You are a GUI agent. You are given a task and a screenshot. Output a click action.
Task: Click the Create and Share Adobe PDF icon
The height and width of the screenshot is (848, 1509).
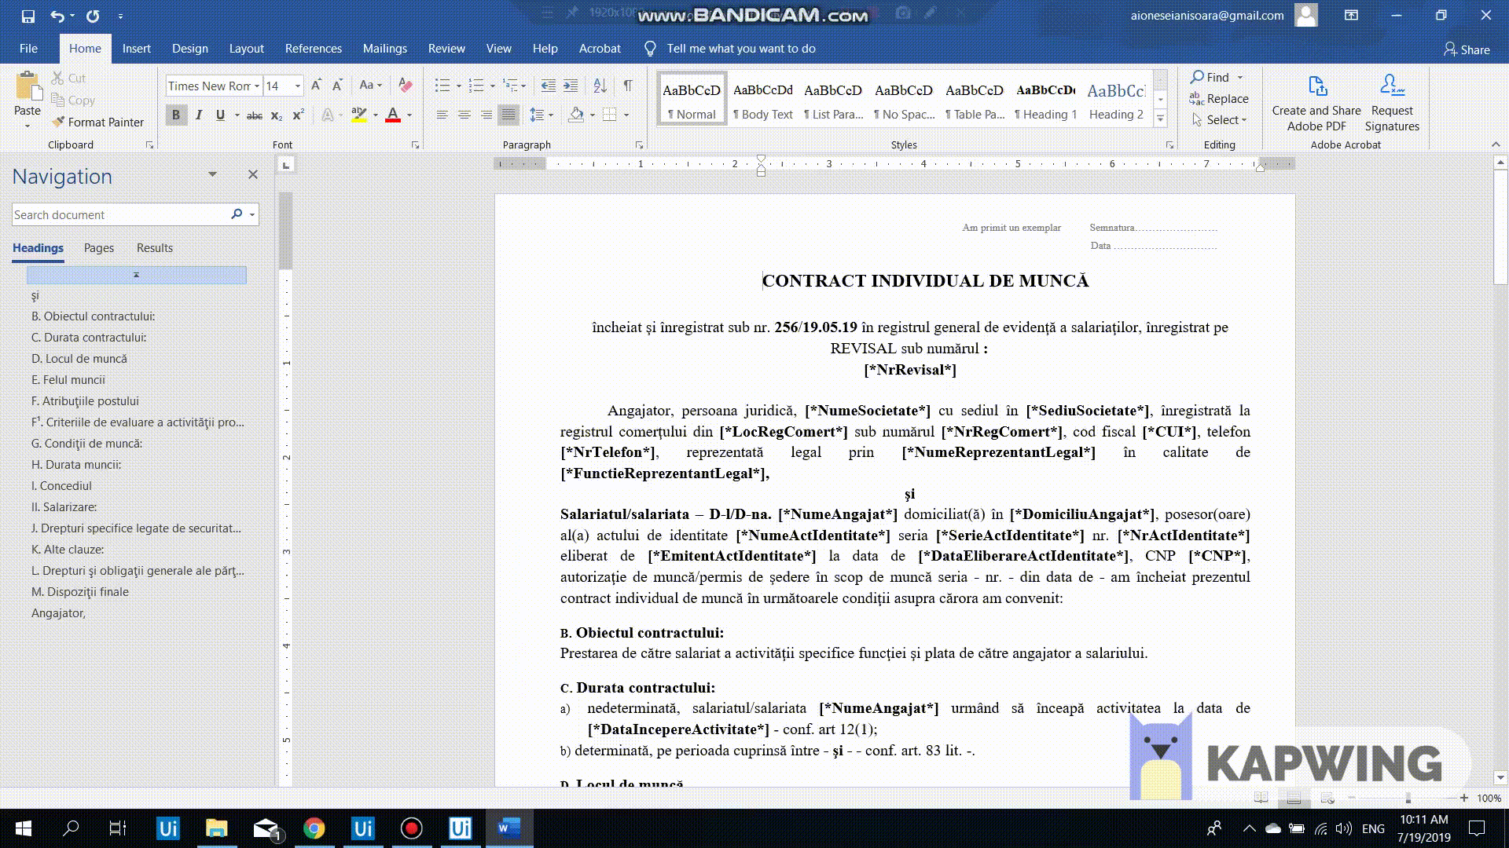pos(1316,86)
